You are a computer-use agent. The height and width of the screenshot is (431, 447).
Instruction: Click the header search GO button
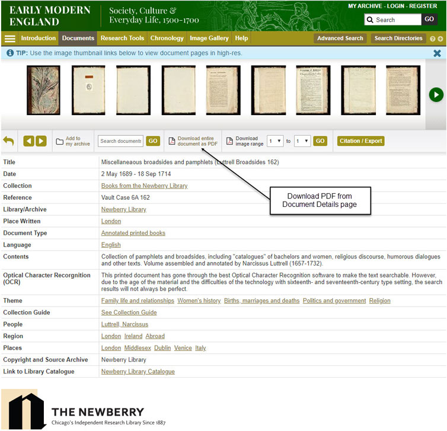429,20
